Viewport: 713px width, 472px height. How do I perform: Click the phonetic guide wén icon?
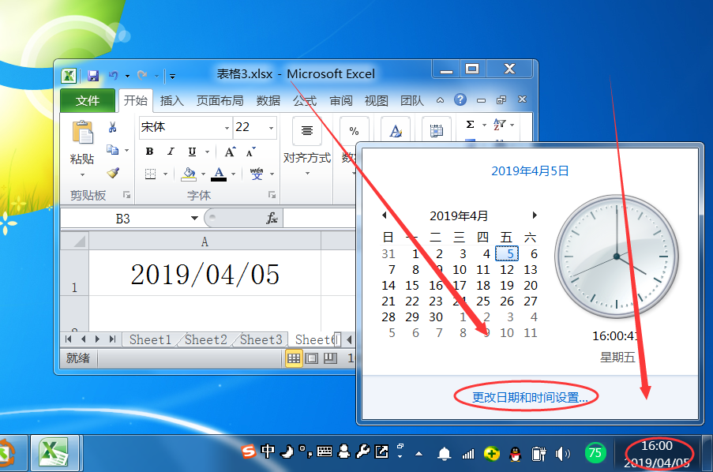tap(257, 173)
